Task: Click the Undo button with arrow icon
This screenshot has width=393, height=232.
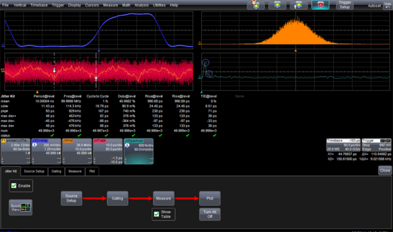Action: tap(388, 5)
